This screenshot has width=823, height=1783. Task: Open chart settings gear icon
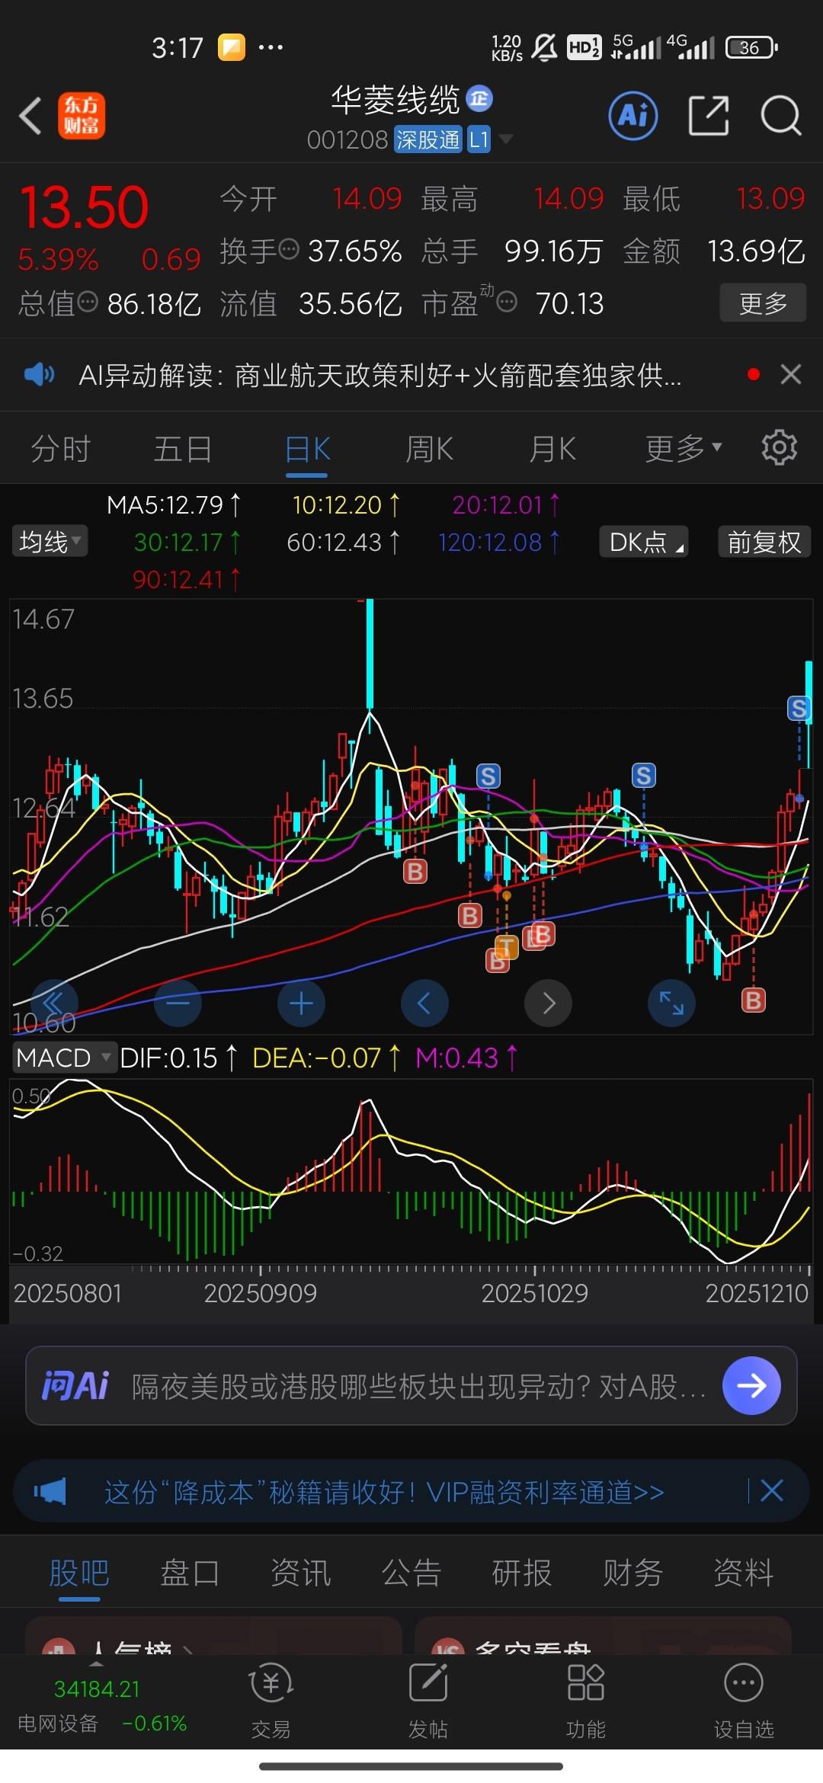(x=779, y=447)
